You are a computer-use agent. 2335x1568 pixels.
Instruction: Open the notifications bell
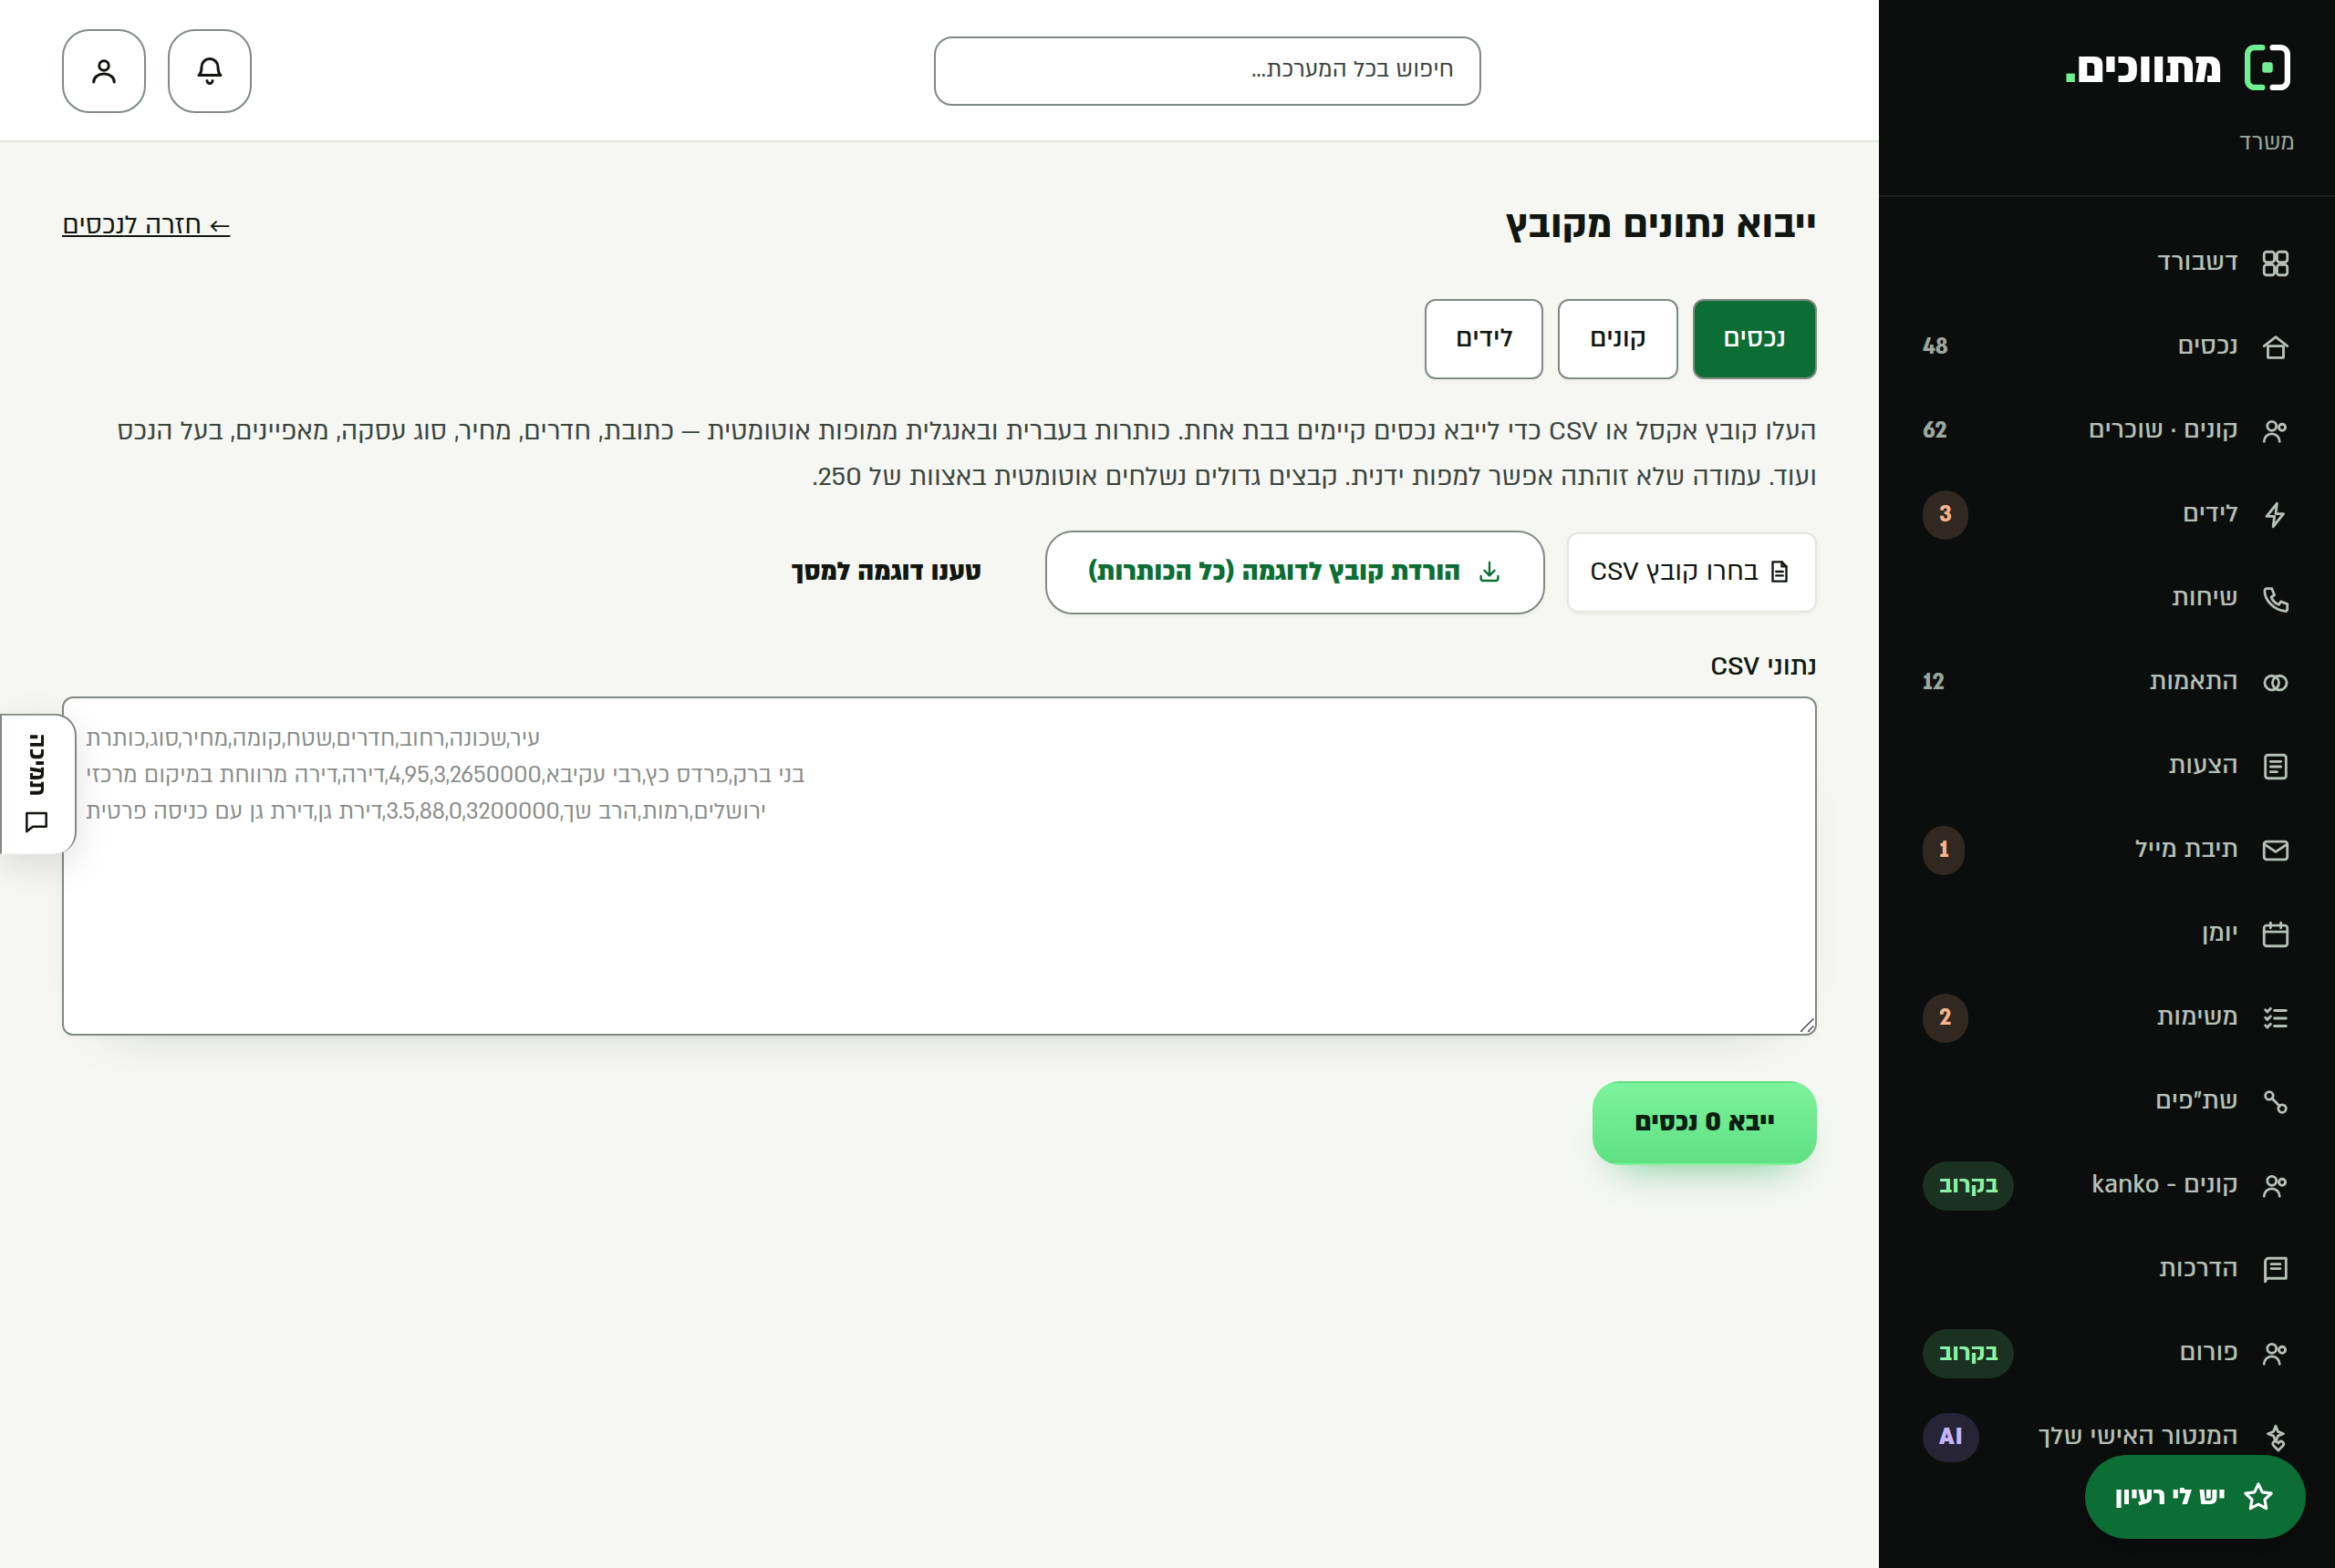[x=209, y=71]
